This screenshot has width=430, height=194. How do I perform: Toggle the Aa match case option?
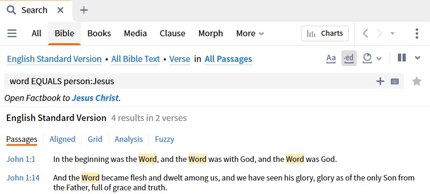click(x=331, y=58)
